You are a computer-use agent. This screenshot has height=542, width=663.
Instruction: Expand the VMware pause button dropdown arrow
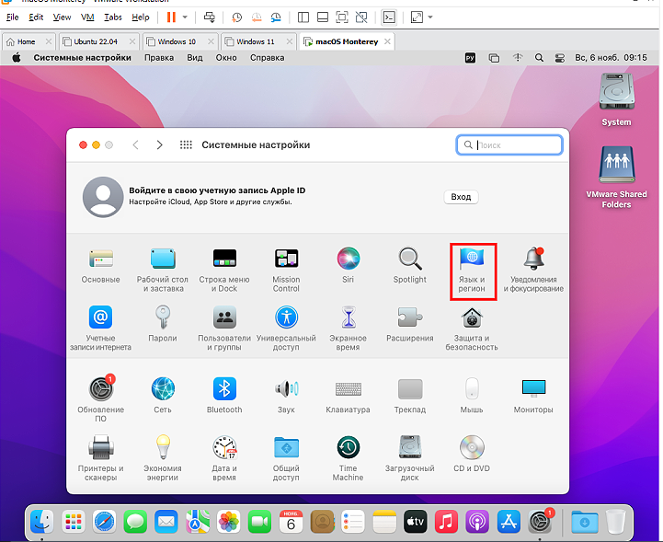[x=185, y=17]
